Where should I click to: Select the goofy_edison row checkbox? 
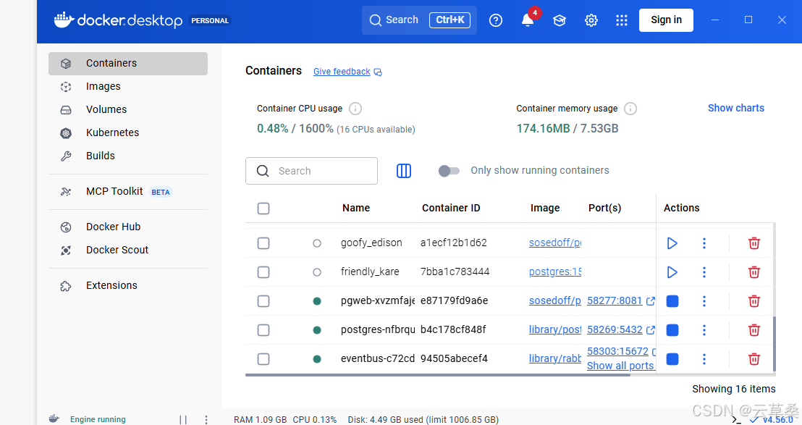[263, 243]
